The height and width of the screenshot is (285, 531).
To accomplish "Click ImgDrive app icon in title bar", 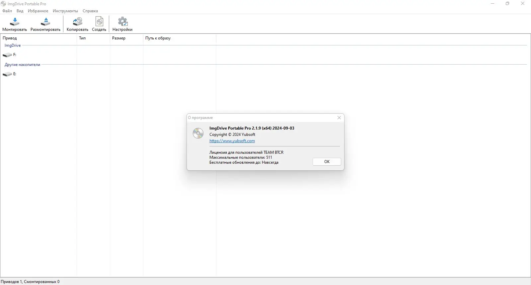I will point(3,4).
